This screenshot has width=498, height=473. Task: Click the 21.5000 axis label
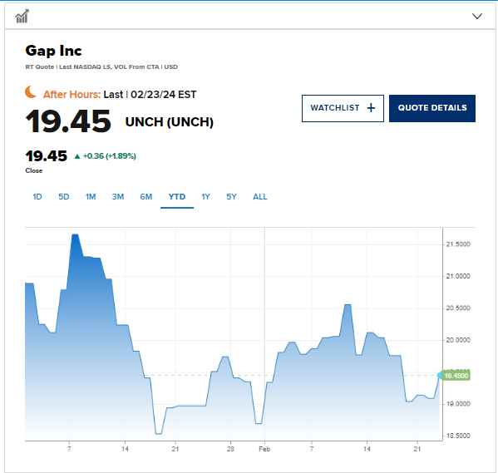[458, 244]
